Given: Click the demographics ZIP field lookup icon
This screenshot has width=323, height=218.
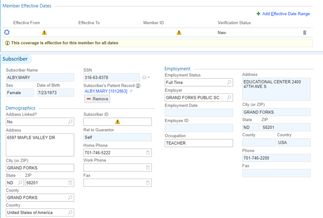Looking at the screenshot, I should click(x=70, y=183).
